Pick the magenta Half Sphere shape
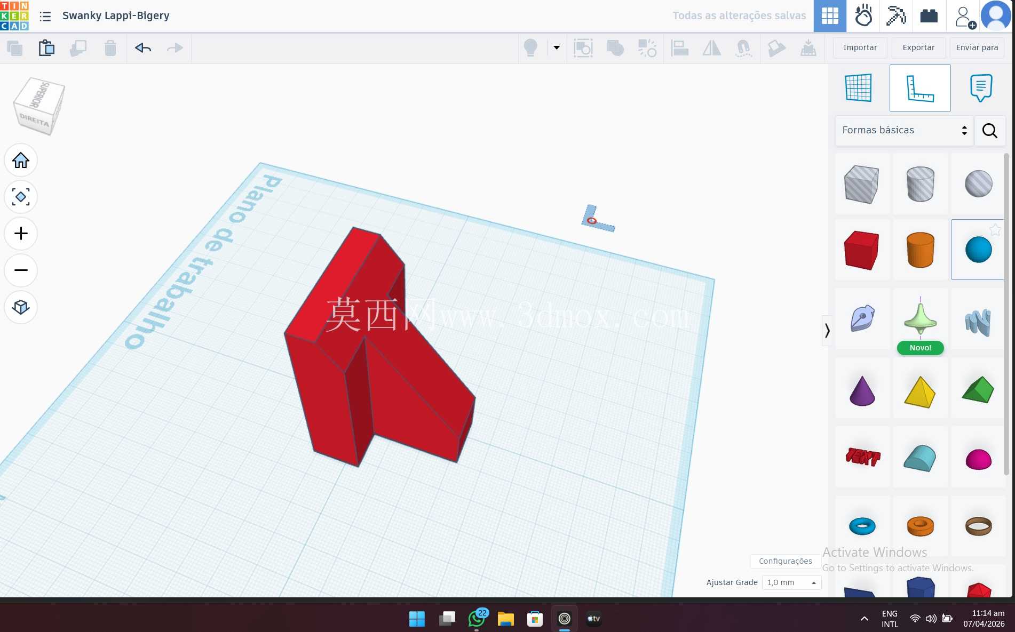The width and height of the screenshot is (1015, 632). coord(978,459)
